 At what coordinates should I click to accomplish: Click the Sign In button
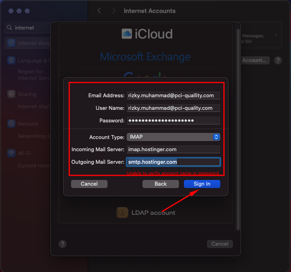point(202,184)
